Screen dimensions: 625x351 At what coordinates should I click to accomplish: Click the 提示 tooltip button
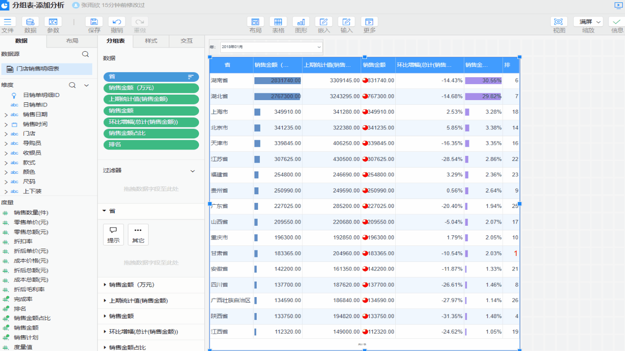(113, 234)
